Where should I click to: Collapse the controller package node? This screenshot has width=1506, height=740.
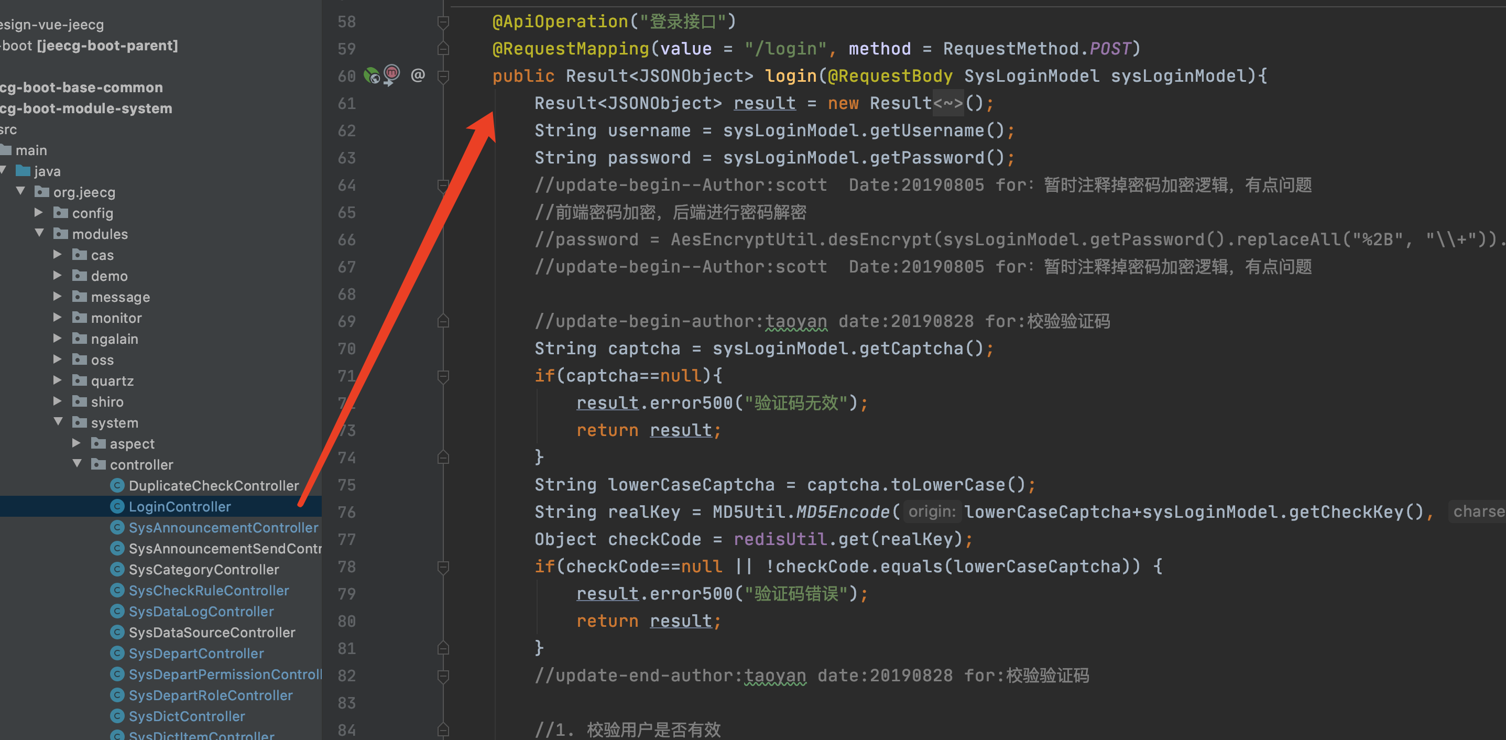click(78, 464)
